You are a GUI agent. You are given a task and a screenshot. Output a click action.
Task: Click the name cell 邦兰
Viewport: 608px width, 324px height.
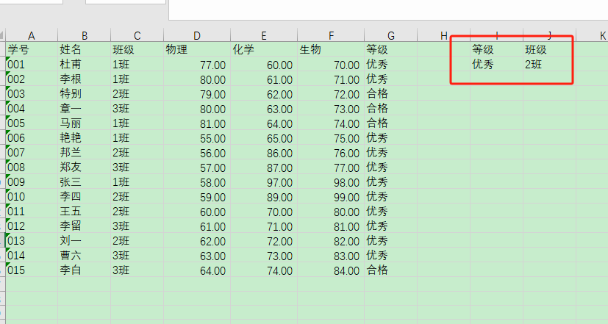tap(84, 152)
